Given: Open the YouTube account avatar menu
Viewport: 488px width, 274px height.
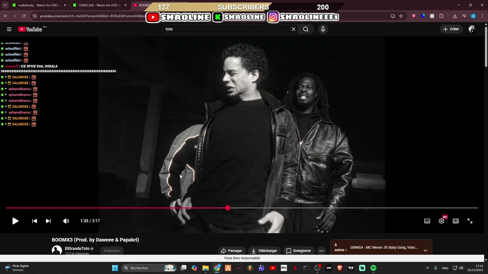Looking at the screenshot, I should click(472, 29).
